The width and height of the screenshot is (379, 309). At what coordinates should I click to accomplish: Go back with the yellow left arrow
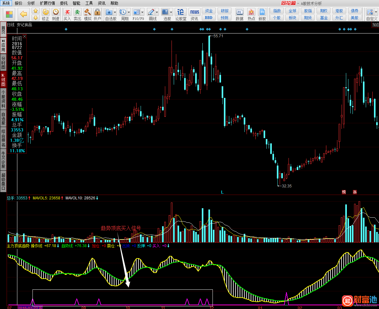point(24,14)
